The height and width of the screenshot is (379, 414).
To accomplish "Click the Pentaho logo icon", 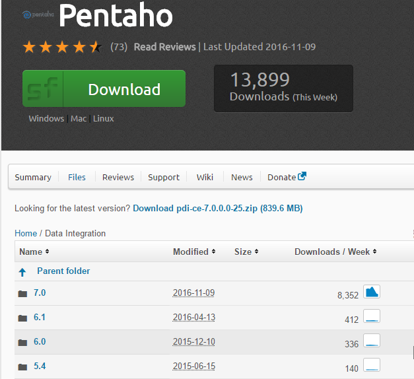I will (38, 15).
